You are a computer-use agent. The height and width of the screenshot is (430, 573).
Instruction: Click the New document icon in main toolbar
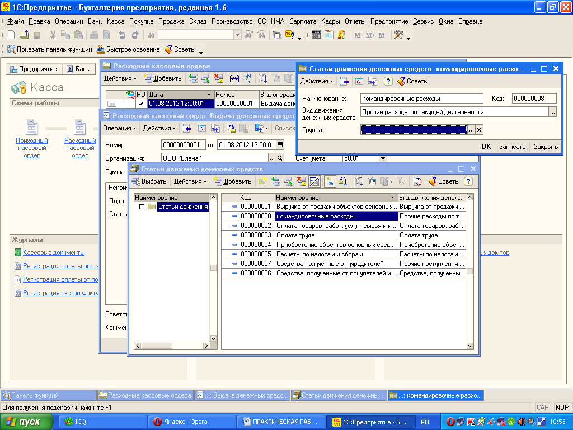coord(11,35)
